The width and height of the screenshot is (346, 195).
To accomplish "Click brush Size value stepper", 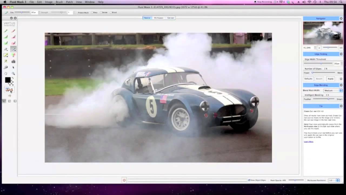I will [x=39, y=12].
